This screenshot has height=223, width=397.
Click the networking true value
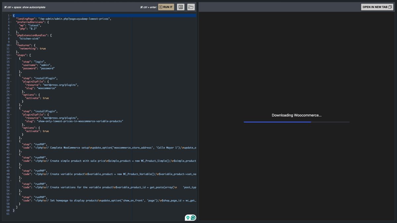43,49
